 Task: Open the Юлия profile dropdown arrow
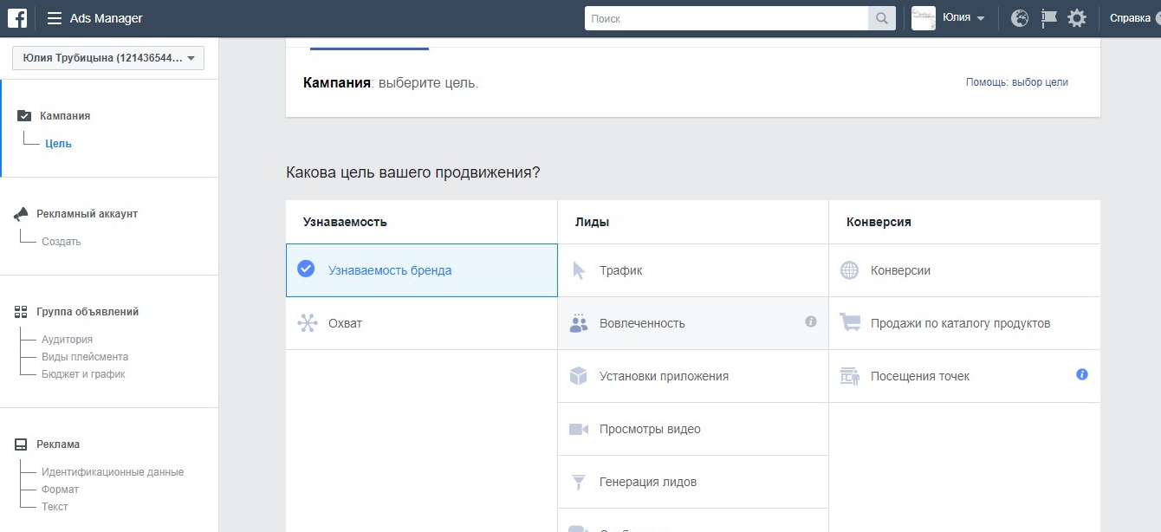[x=981, y=18]
